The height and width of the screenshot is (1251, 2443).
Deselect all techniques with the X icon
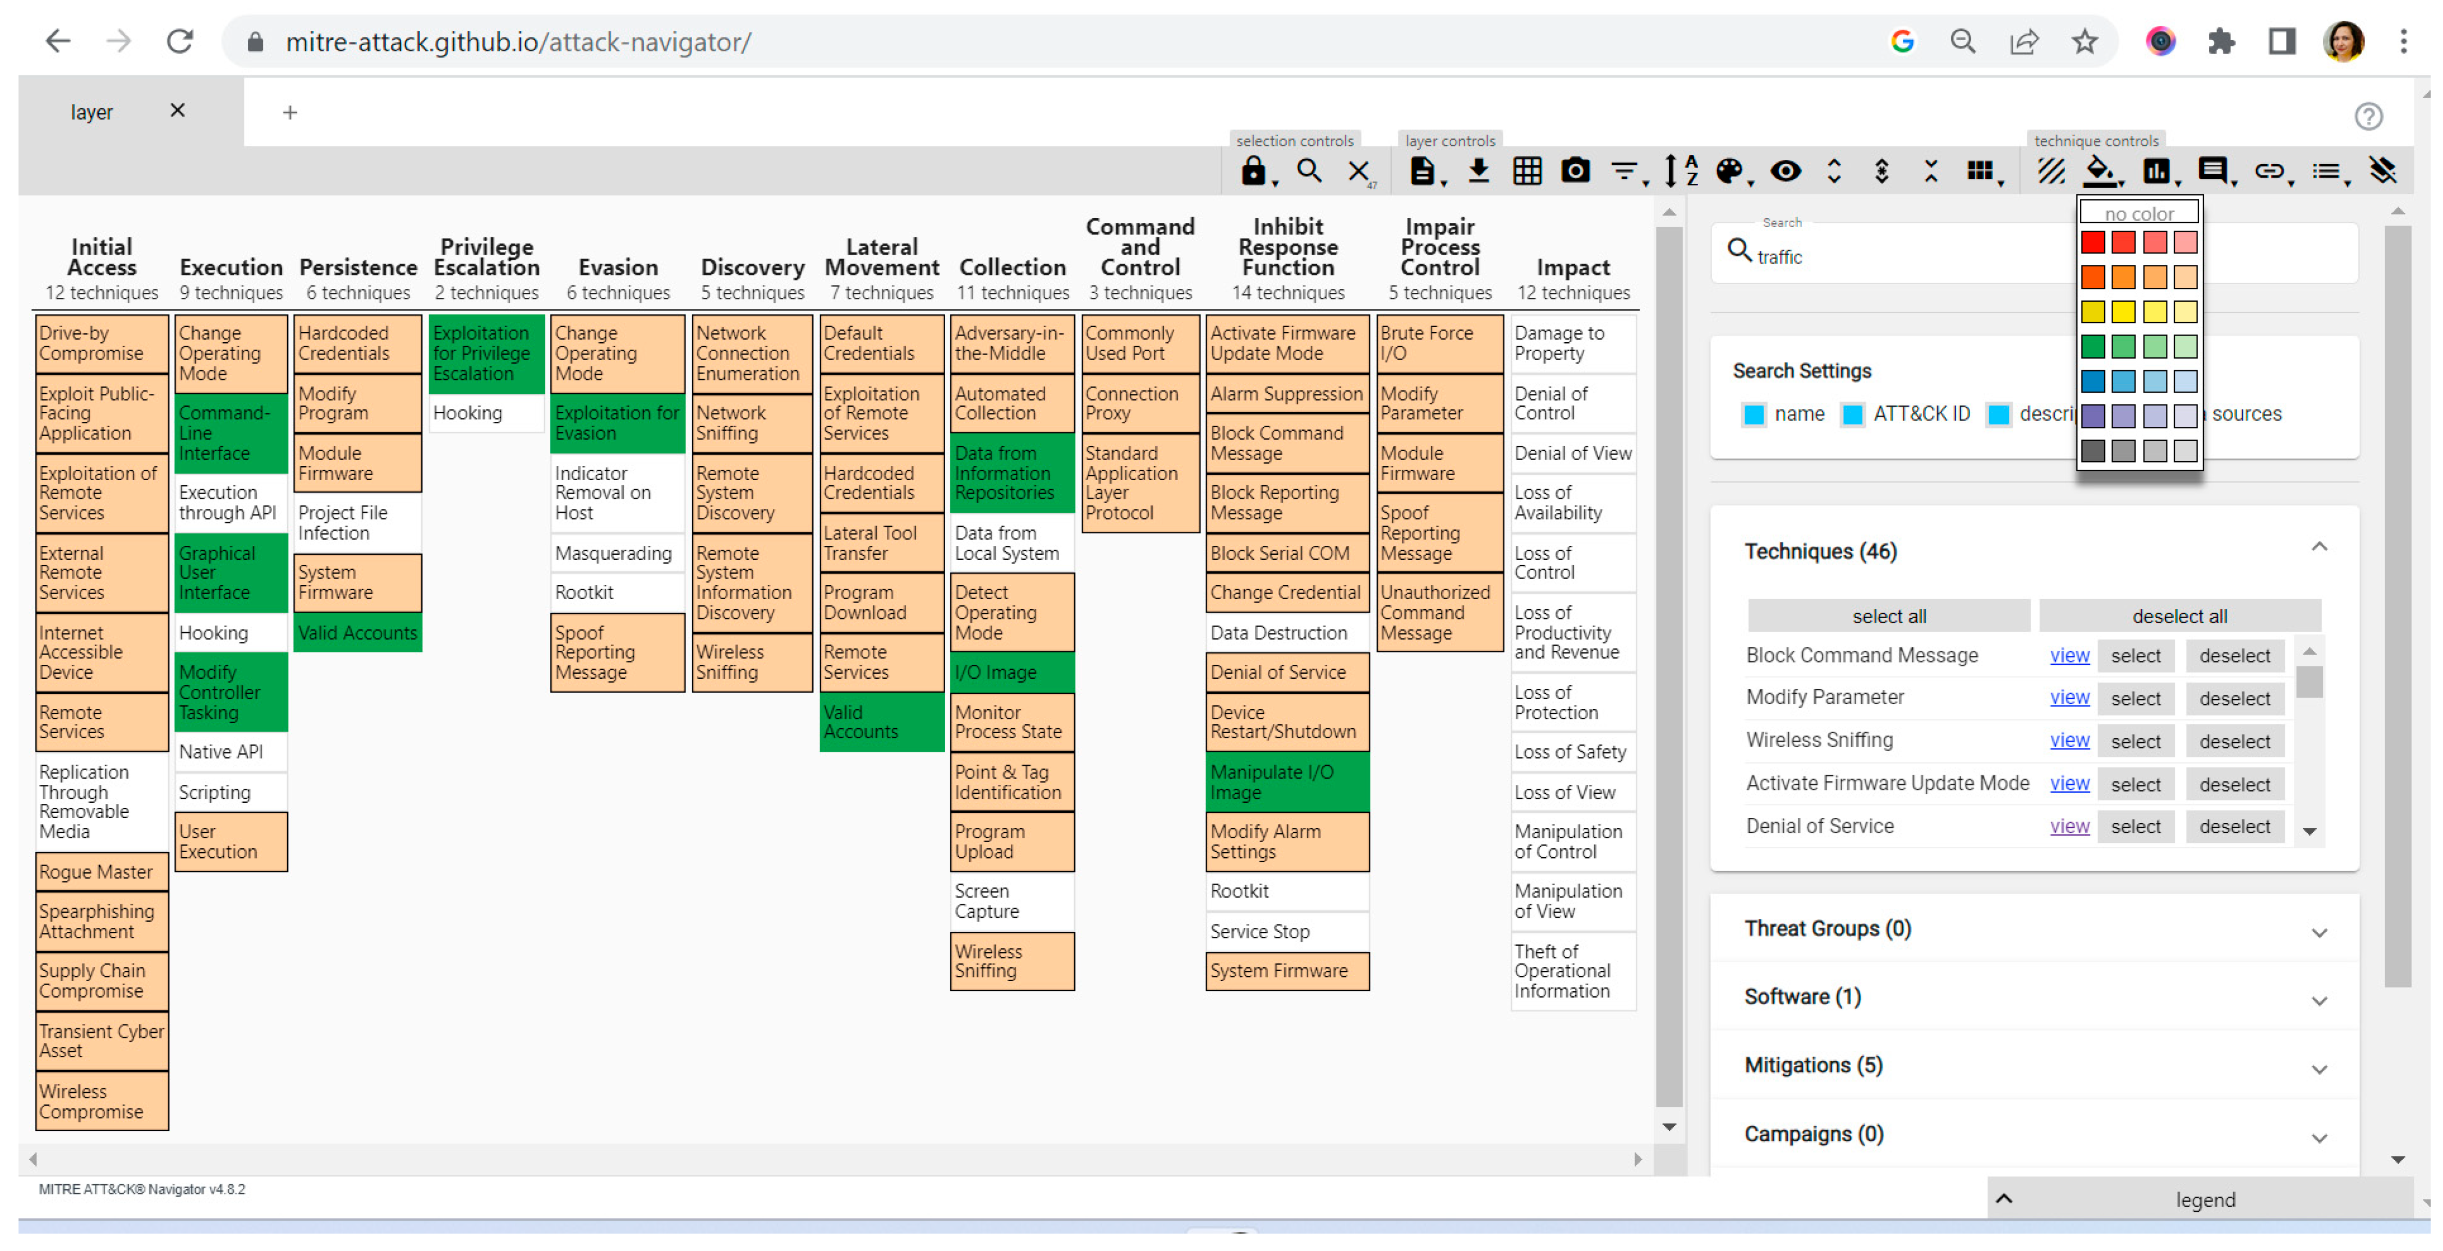point(1358,172)
